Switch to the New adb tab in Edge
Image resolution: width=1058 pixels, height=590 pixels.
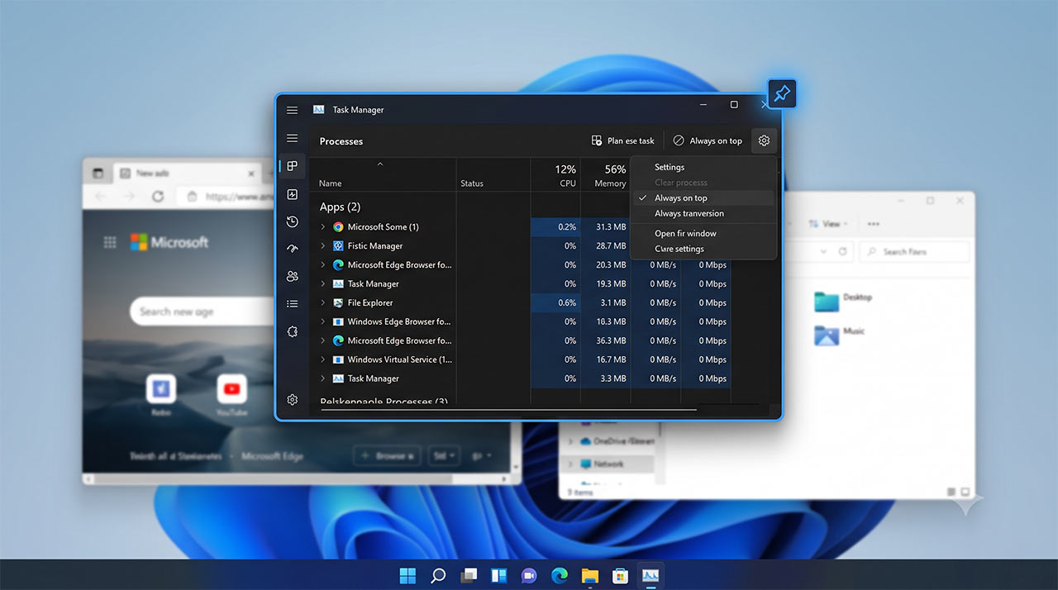coord(188,174)
